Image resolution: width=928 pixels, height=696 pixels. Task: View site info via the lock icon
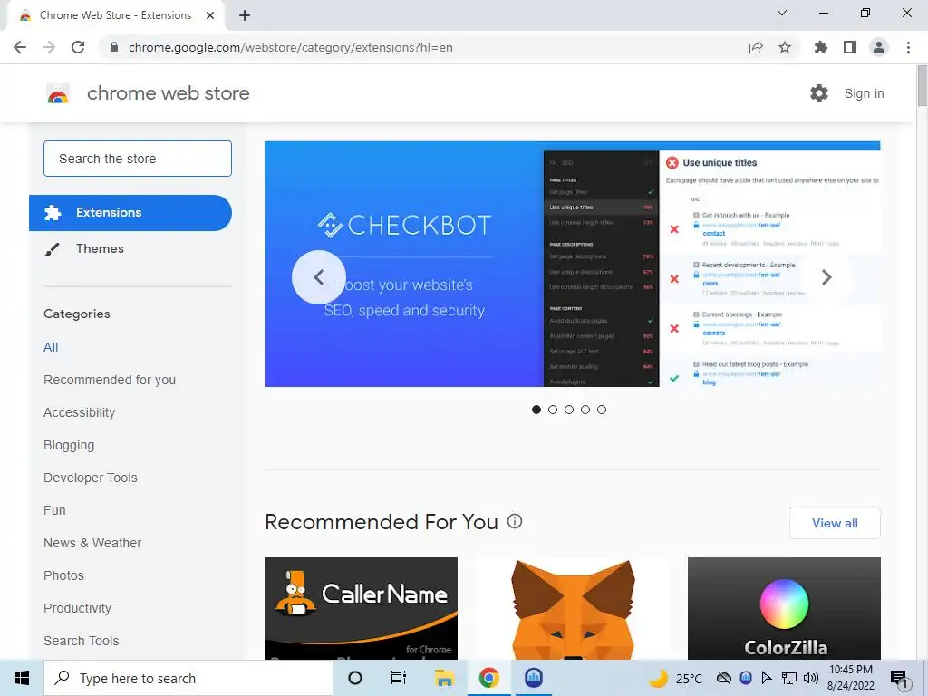coord(114,47)
